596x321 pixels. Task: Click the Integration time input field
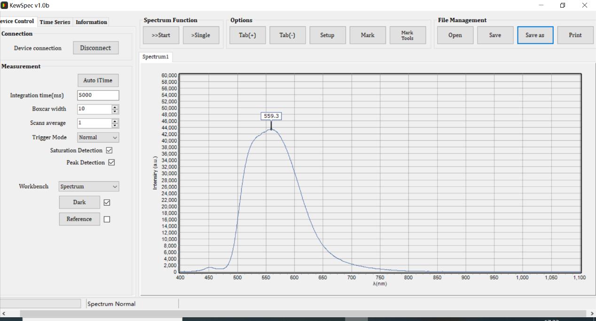[98, 95]
